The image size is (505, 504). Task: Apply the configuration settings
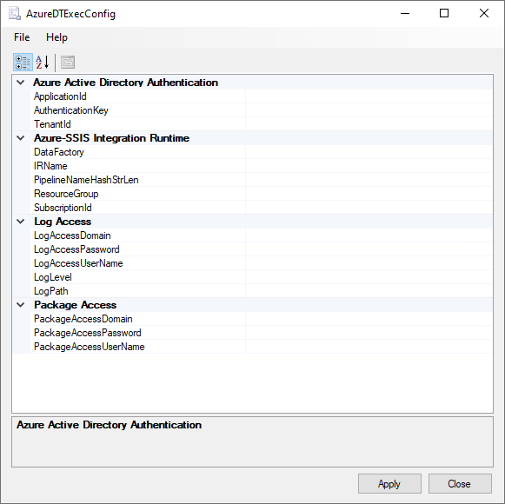389,483
